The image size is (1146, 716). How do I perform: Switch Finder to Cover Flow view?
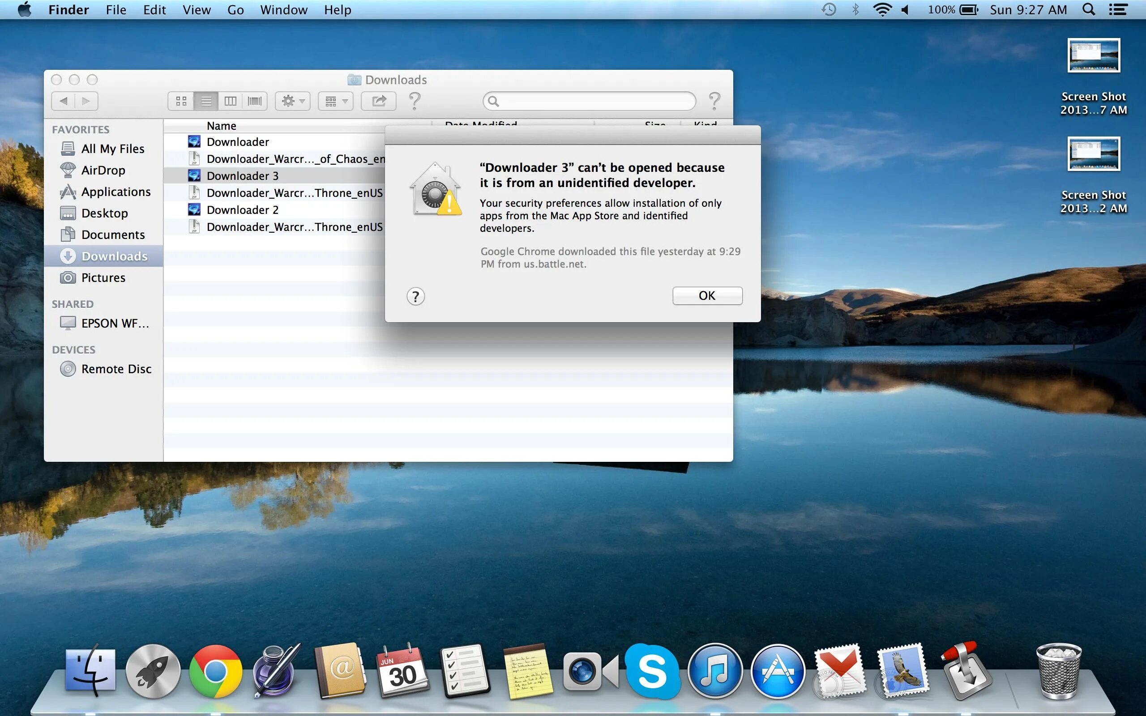click(x=254, y=101)
